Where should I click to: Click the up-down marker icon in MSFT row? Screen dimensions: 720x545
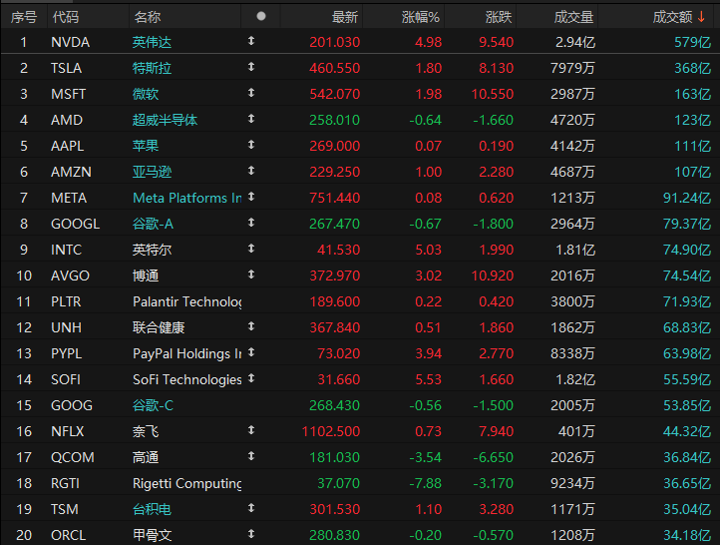click(x=251, y=93)
